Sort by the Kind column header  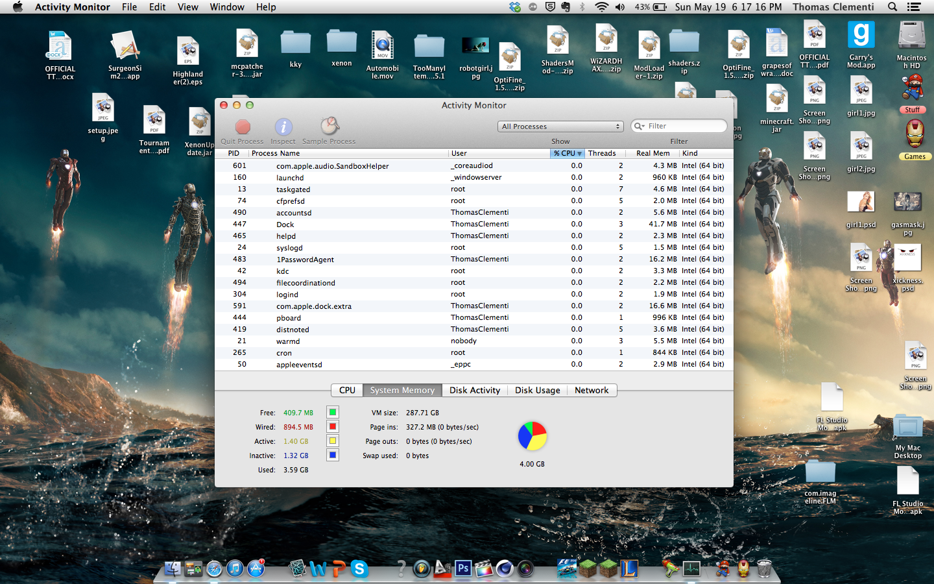tap(706, 153)
